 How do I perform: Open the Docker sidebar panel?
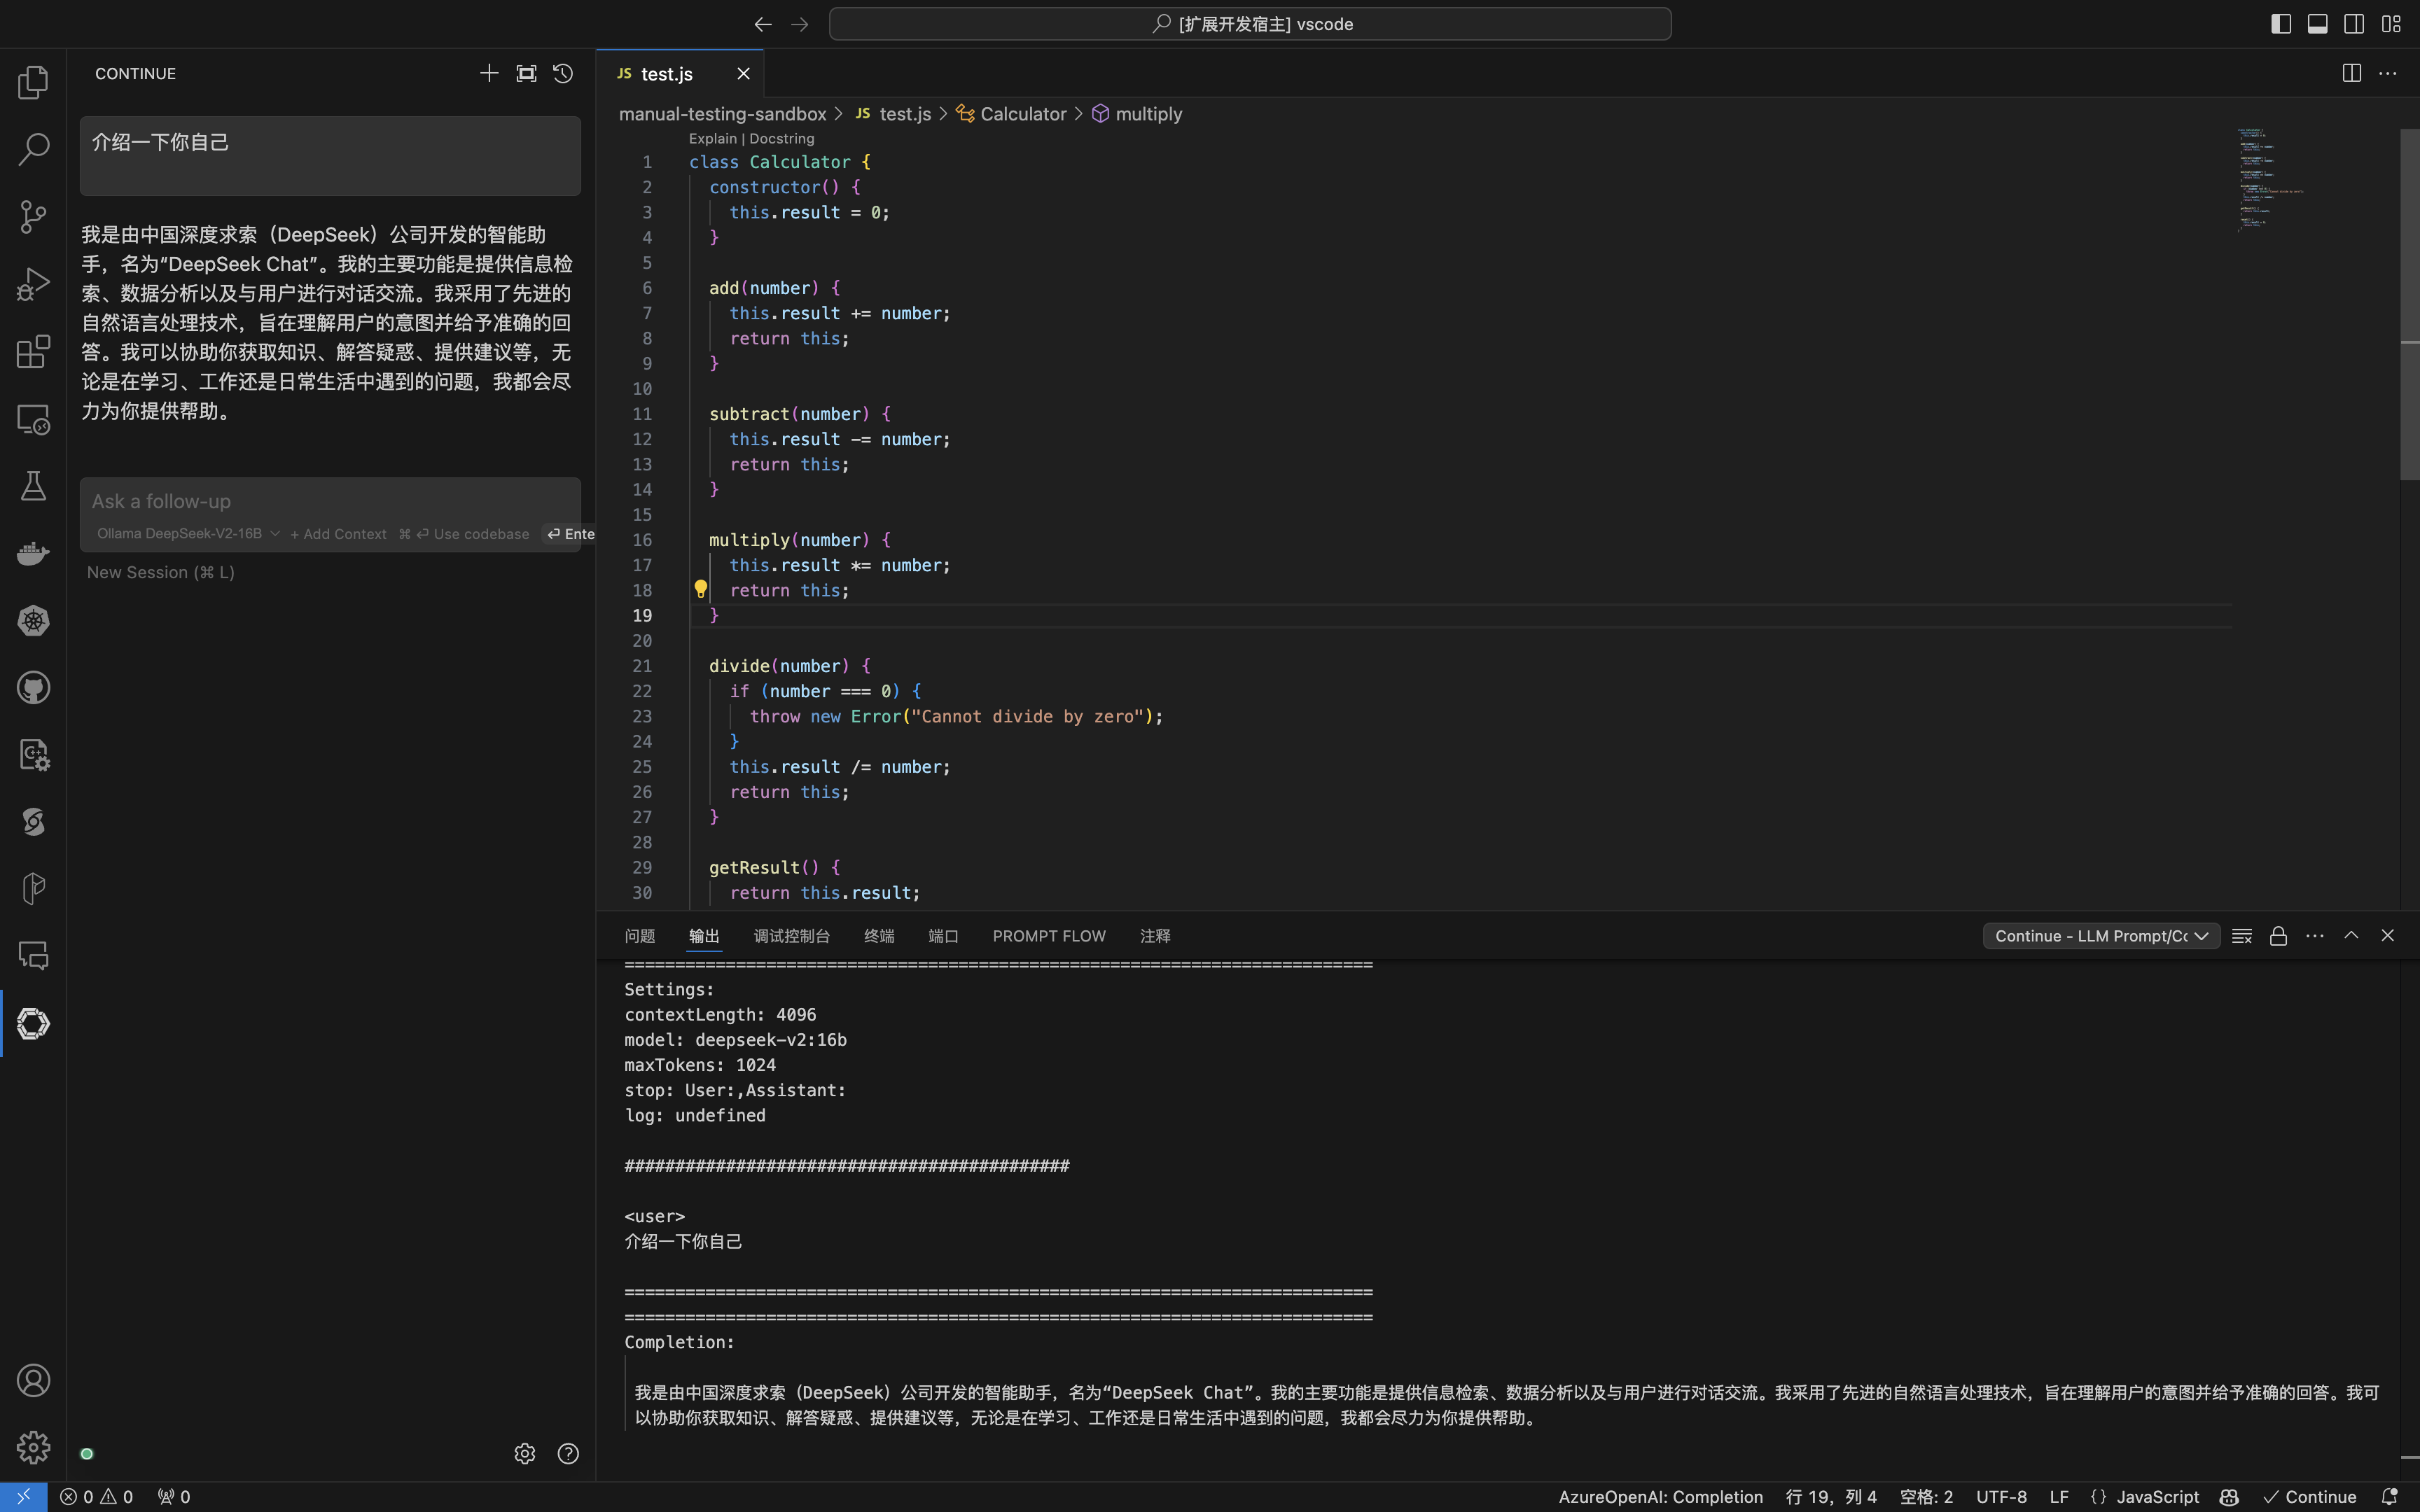[33, 553]
